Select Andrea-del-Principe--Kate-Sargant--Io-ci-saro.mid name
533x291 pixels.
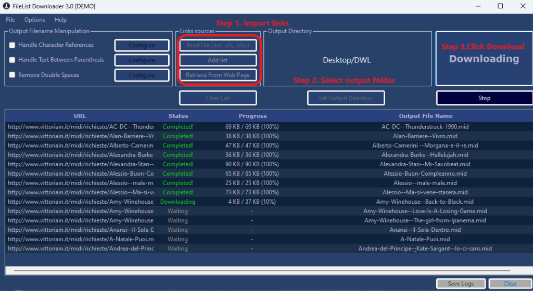(x=425, y=248)
